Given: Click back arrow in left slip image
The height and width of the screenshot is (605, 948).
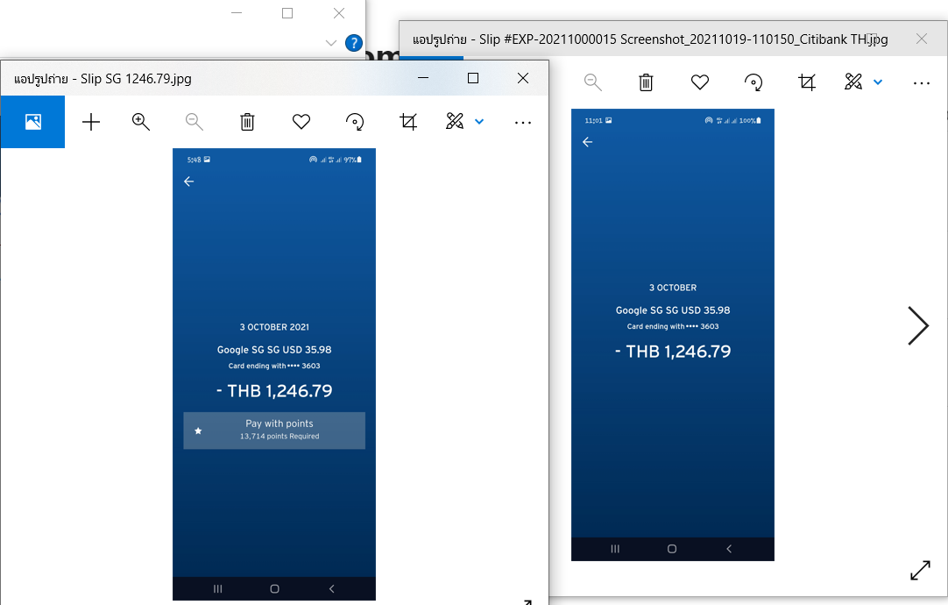Looking at the screenshot, I should [188, 181].
